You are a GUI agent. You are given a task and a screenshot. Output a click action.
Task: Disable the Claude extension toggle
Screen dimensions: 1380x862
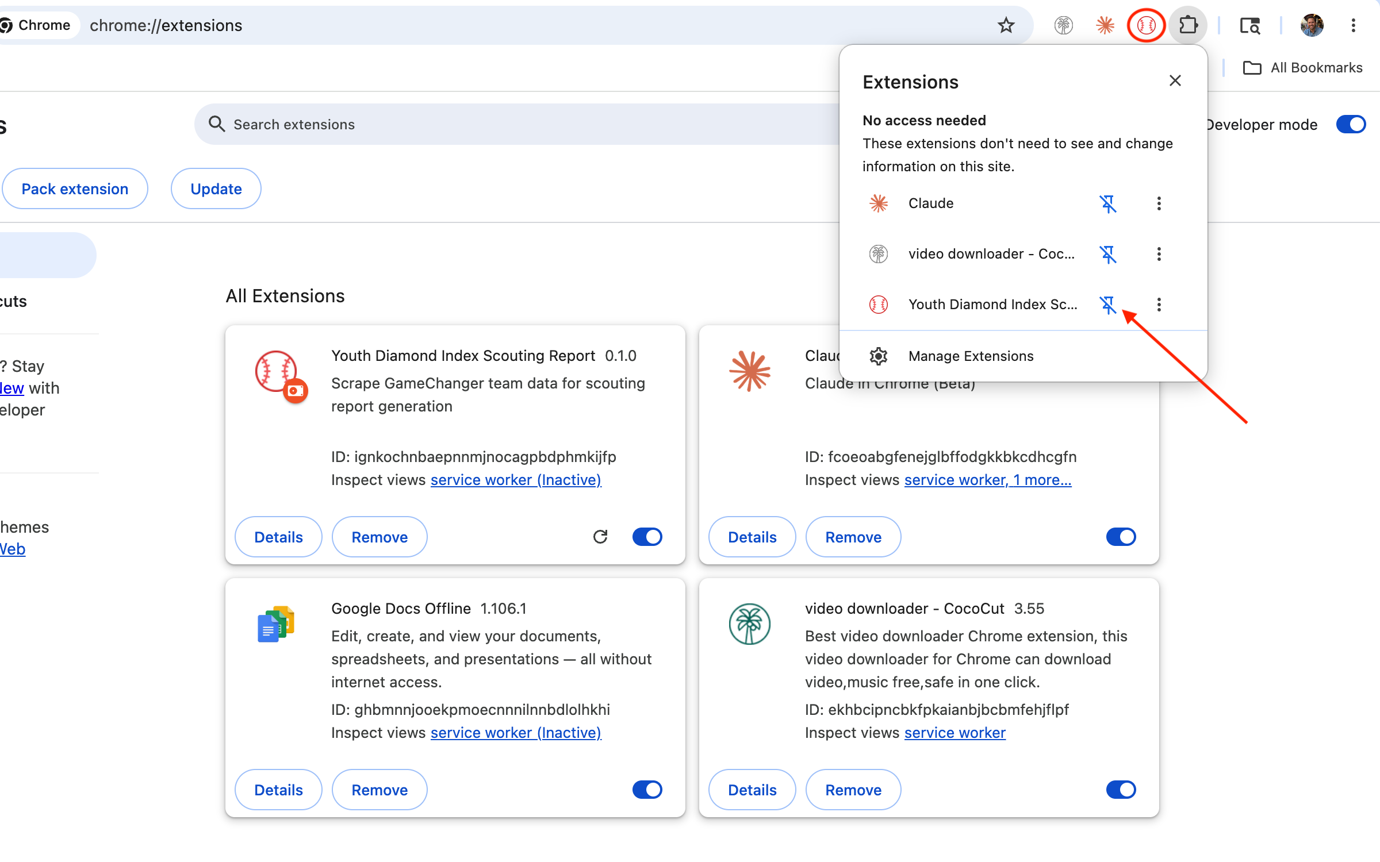pyautogui.click(x=1121, y=537)
